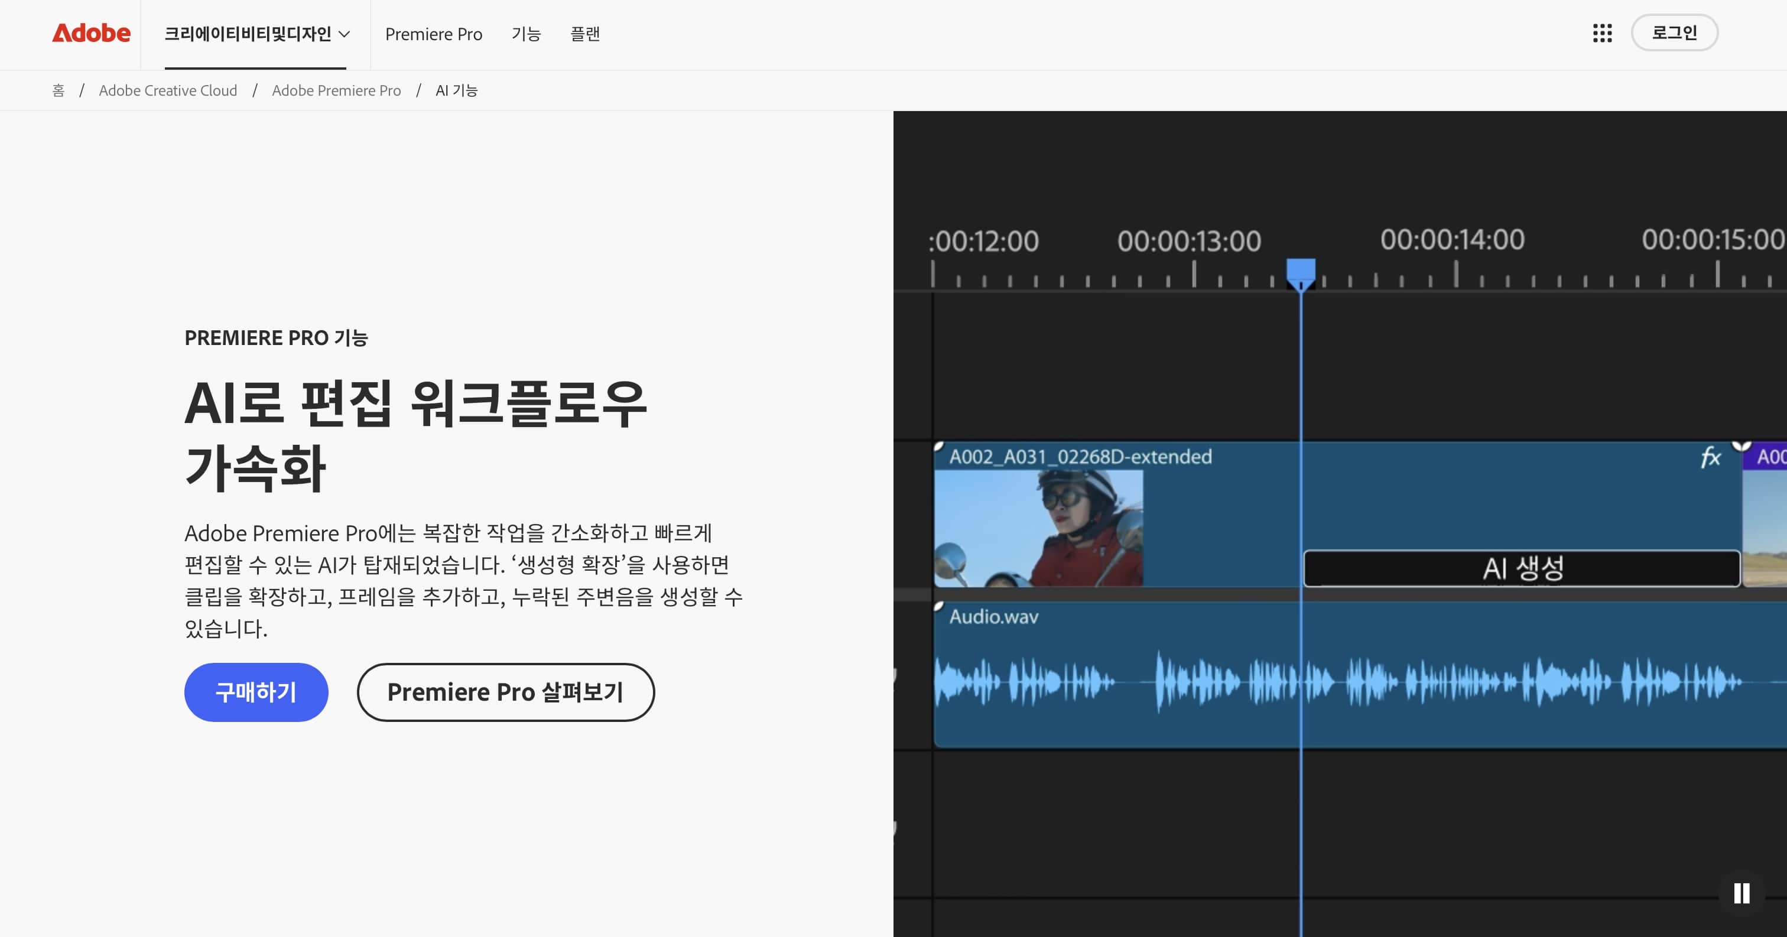Click the Adobe logo
This screenshot has width=1787, height=937.
pos(91,33)
